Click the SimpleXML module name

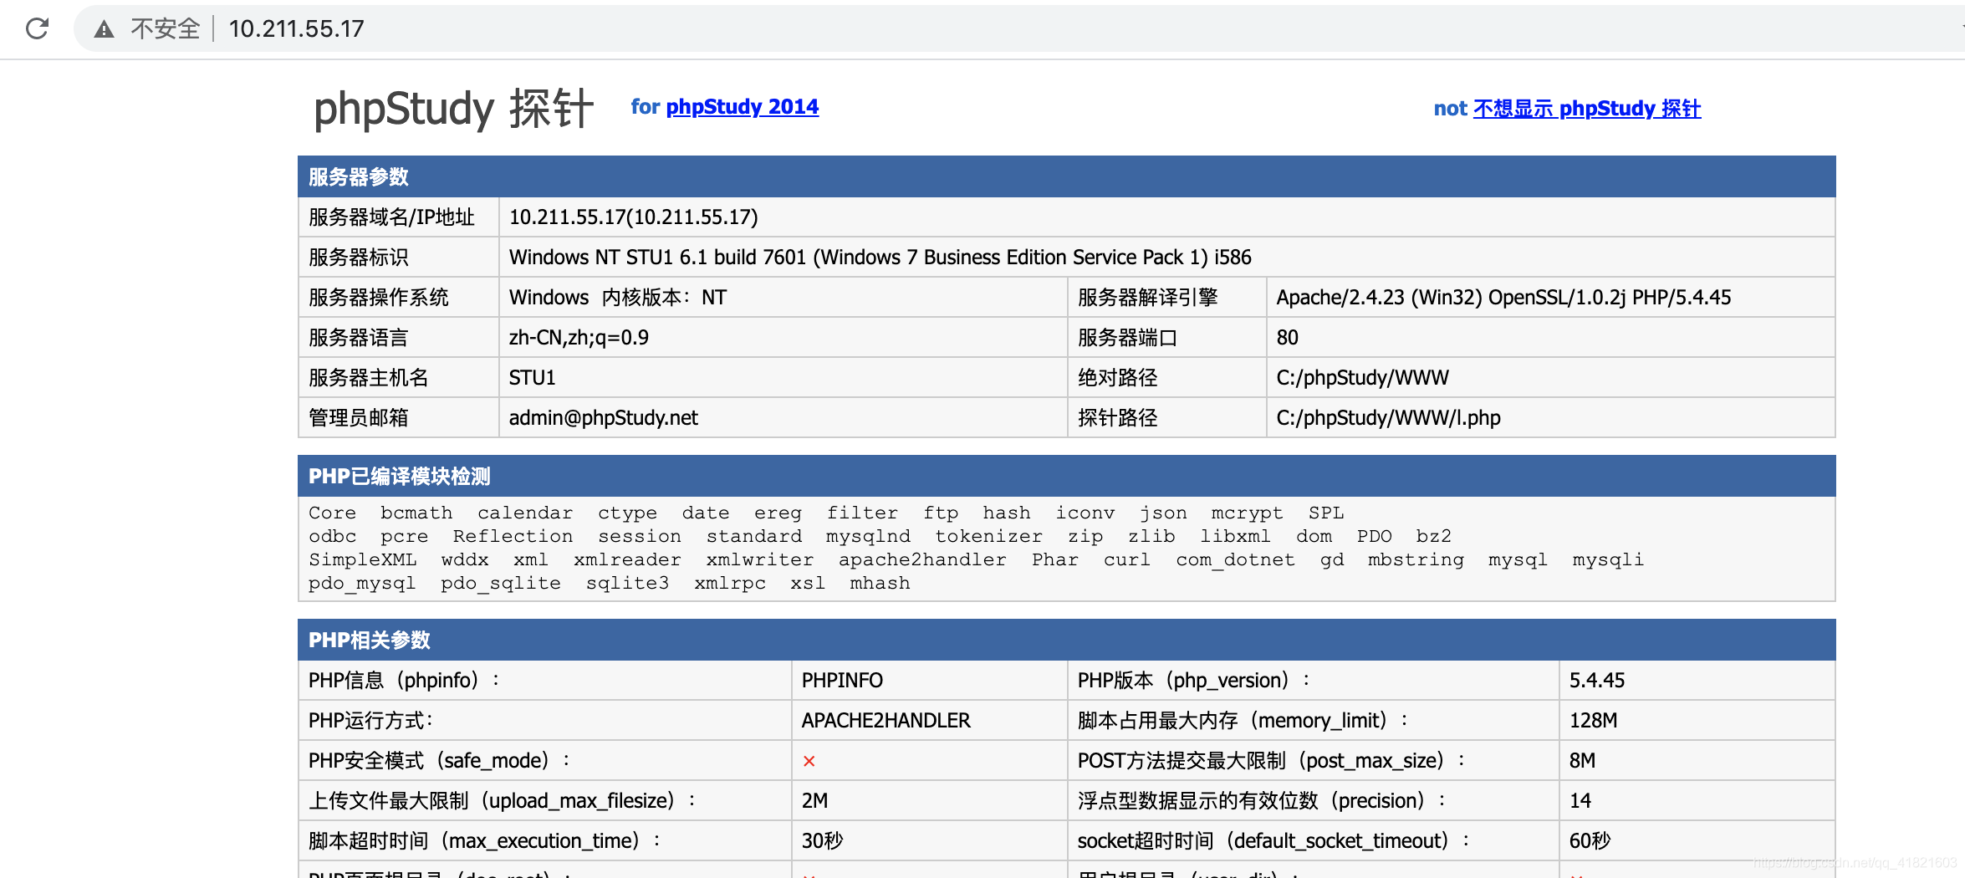click(x=362, y=559)
